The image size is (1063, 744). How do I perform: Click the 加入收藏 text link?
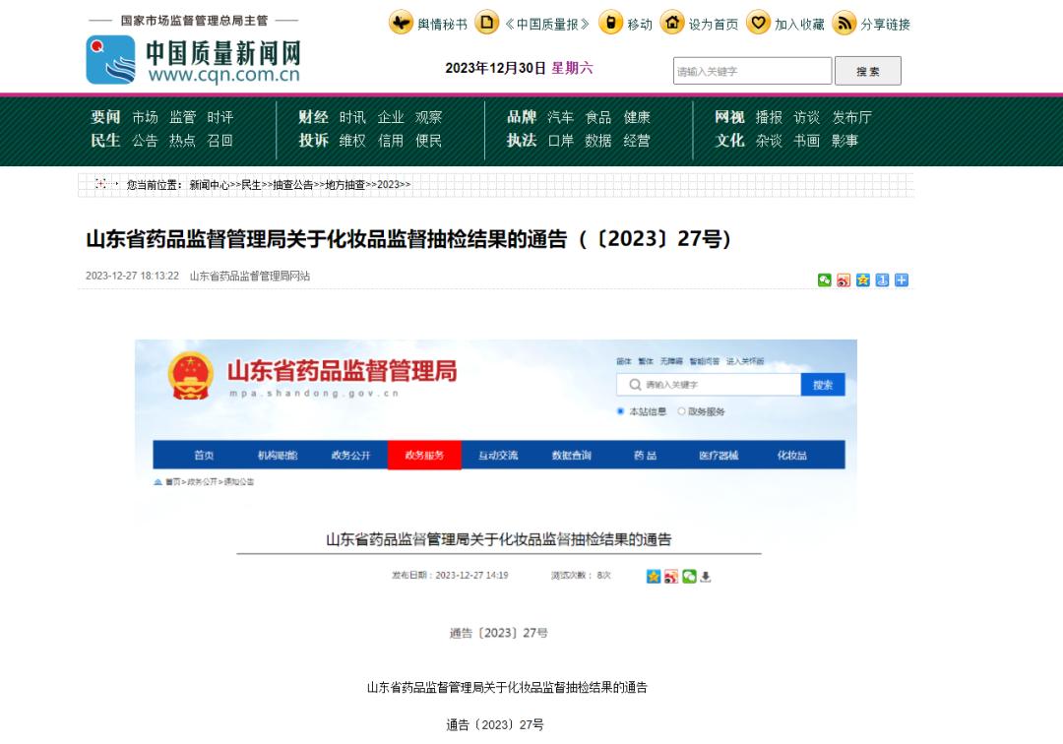click(x=799, y=25)
